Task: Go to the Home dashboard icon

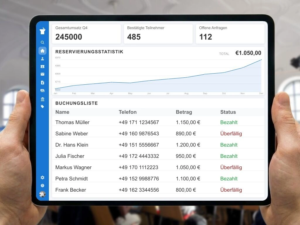Action: pyautogui.click(x=42, y=51)
